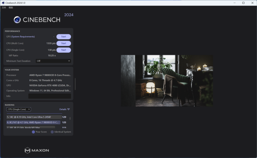Screen dimensions: 257x158
Task: Start the CPU Multi Core test
Action: tap(63, 43)
